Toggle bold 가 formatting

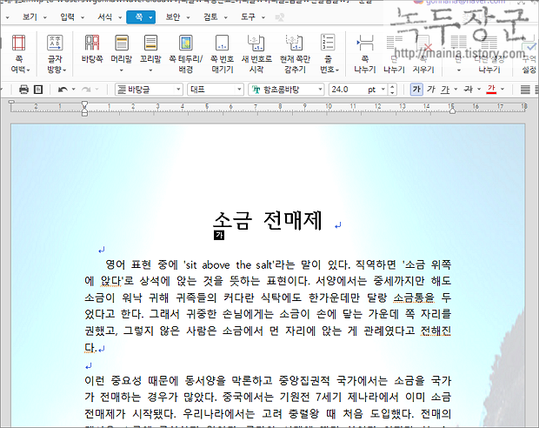416,90
